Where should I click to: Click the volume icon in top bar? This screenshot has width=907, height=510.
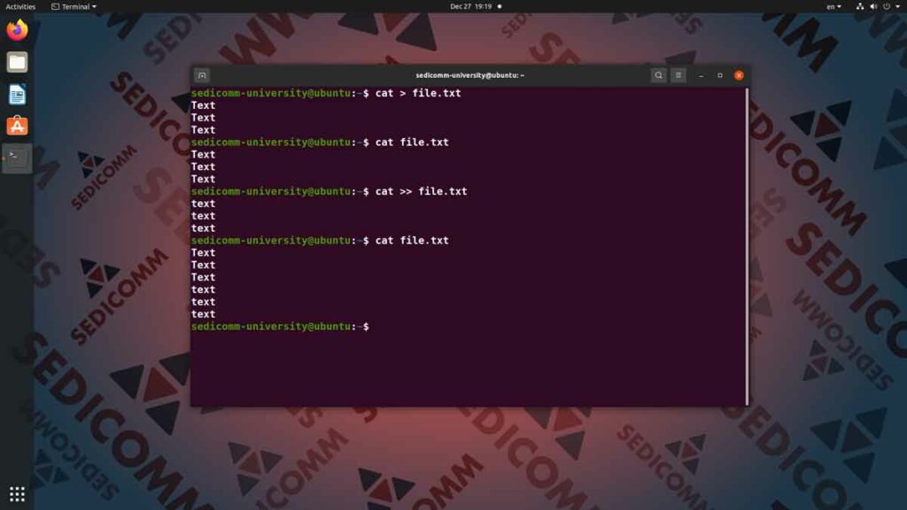[873, 6]
